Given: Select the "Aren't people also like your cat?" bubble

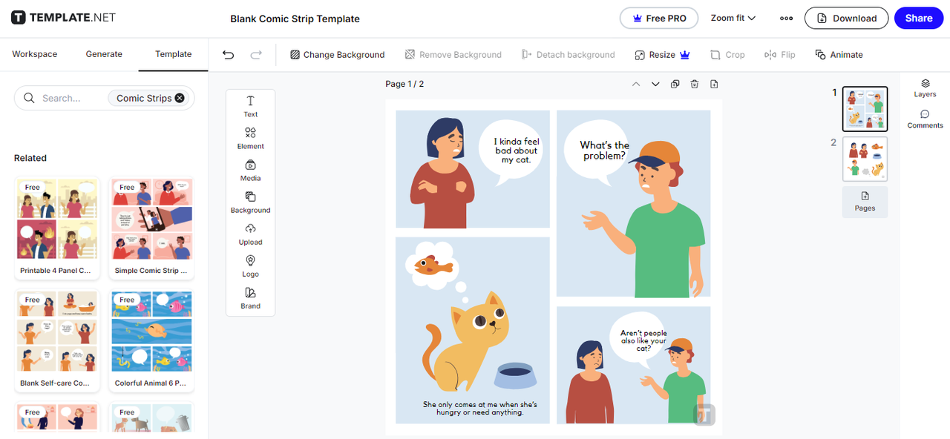Looking at the screenshot, I should click(643, 340).
